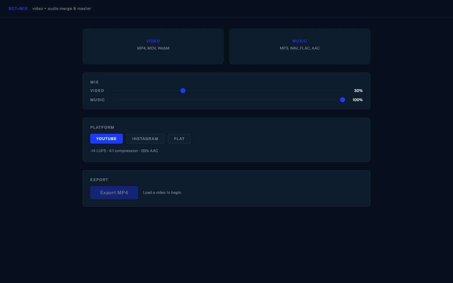Click the "video + audio merge & master" tagline
The image size is (453, 283).
[62, 8]
